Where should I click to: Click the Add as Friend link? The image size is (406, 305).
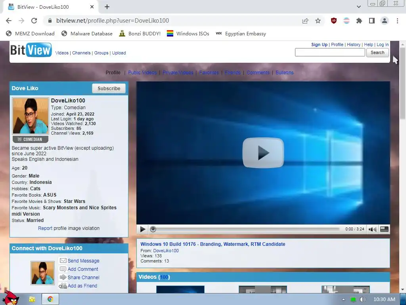tap(82, 286)
